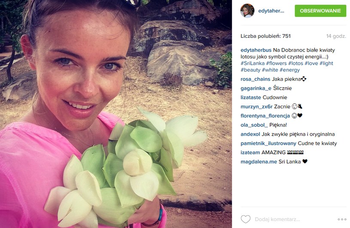Open gagarinka_e user profile
The width and height of the screenshot is (350, 228).
click(256, 88)
